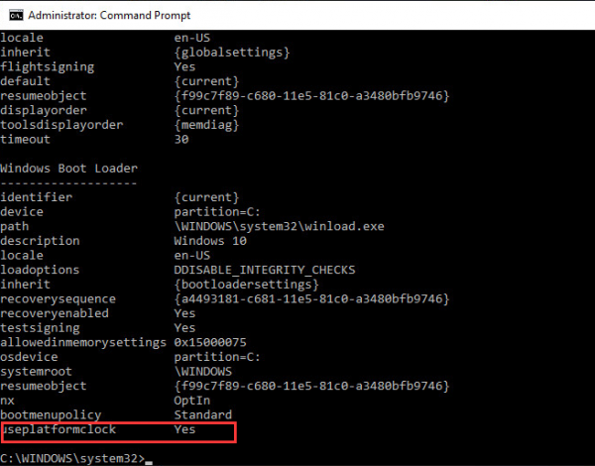This screenshot has height=466, width=595.
Task: Click the useplatformclock Yes value
Action: pos(184,429)
